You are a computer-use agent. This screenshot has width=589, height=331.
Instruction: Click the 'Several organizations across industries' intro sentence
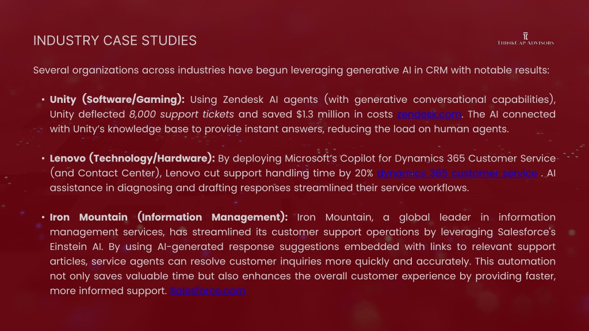(291, 70)
